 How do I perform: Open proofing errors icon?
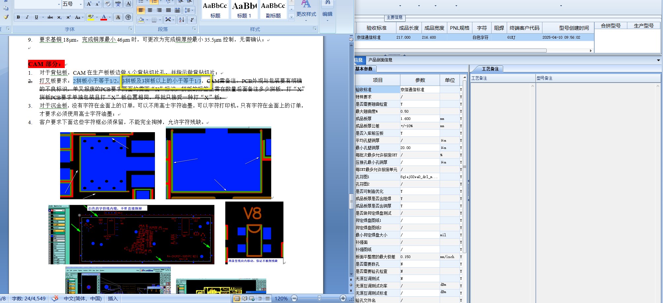tap(55, 298)
